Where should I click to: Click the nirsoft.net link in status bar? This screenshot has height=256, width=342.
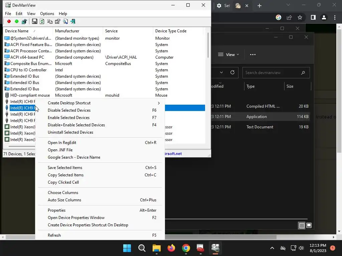click(x=173, y=154)
